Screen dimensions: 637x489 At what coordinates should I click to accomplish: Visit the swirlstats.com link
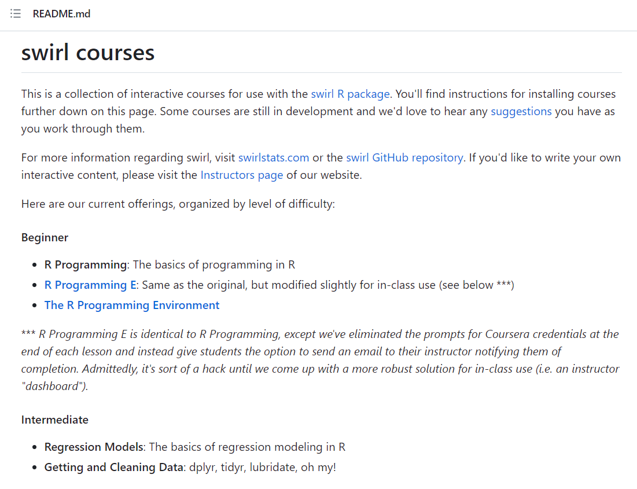(274, 158)
